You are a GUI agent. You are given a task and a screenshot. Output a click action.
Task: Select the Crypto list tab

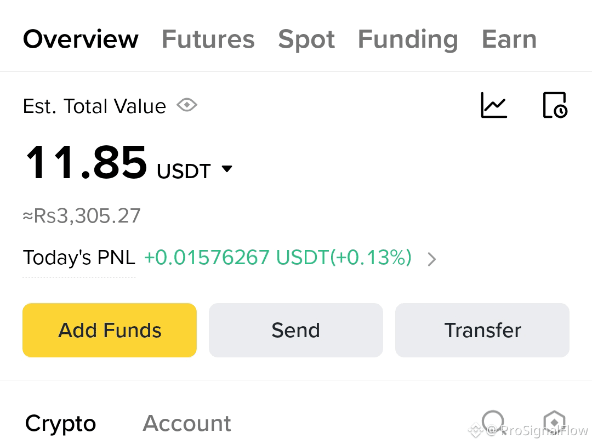tap(60, 424)
